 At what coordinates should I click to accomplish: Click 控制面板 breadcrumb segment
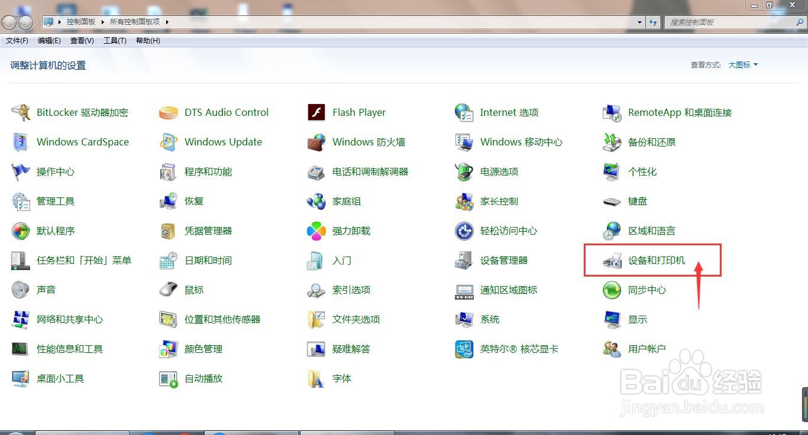click(x=81, y=22)
